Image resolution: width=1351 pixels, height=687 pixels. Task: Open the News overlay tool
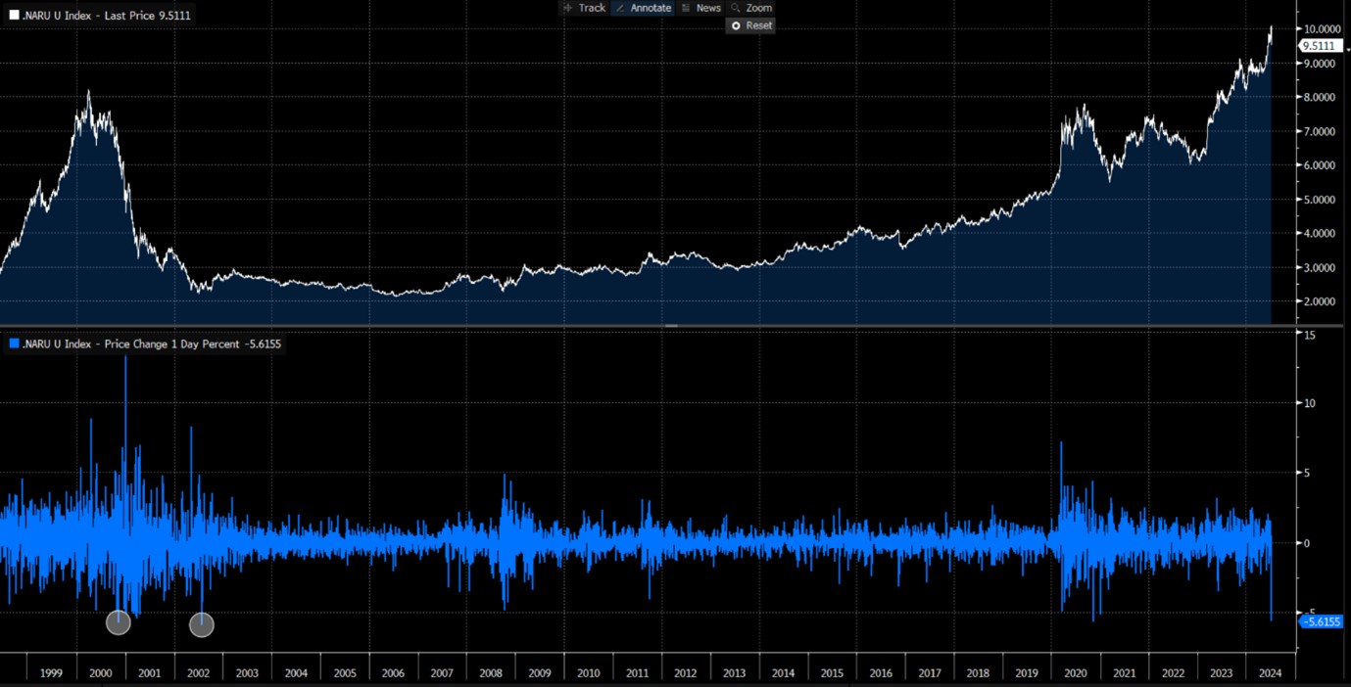point(700,8)
